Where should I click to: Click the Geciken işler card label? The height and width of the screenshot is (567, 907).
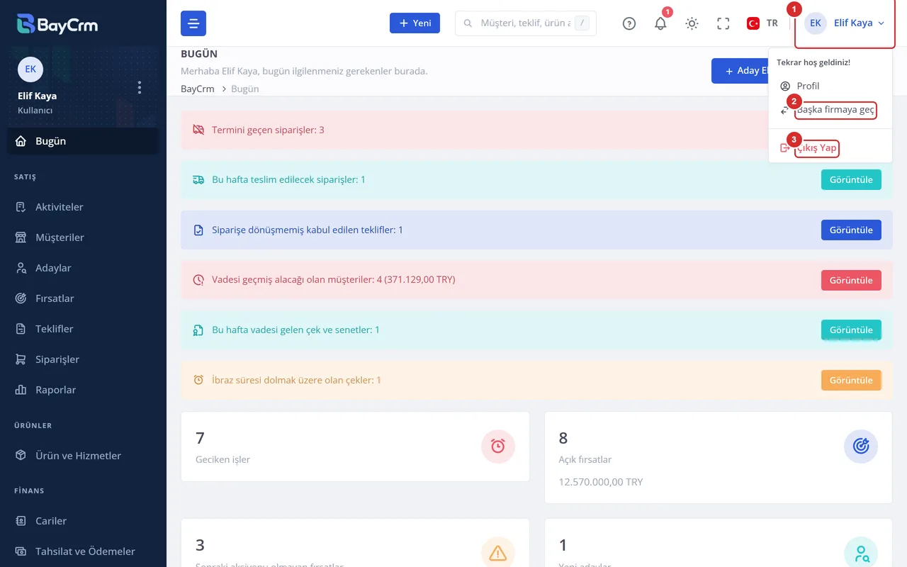coord(222,459)
